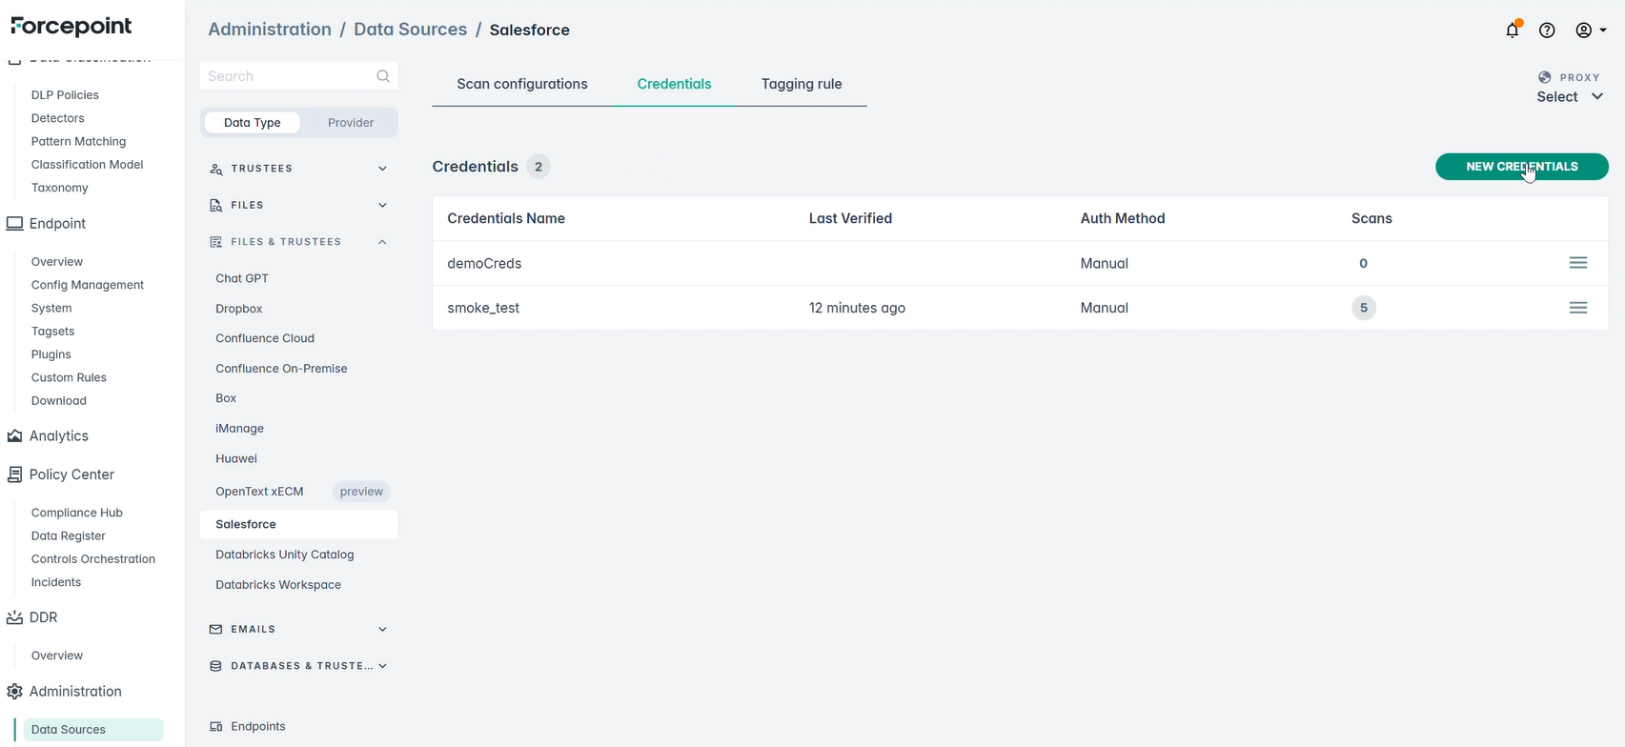Click the Trustees group icon
1625x747 pixels.
pyautogui.click(x=216, y=169)
